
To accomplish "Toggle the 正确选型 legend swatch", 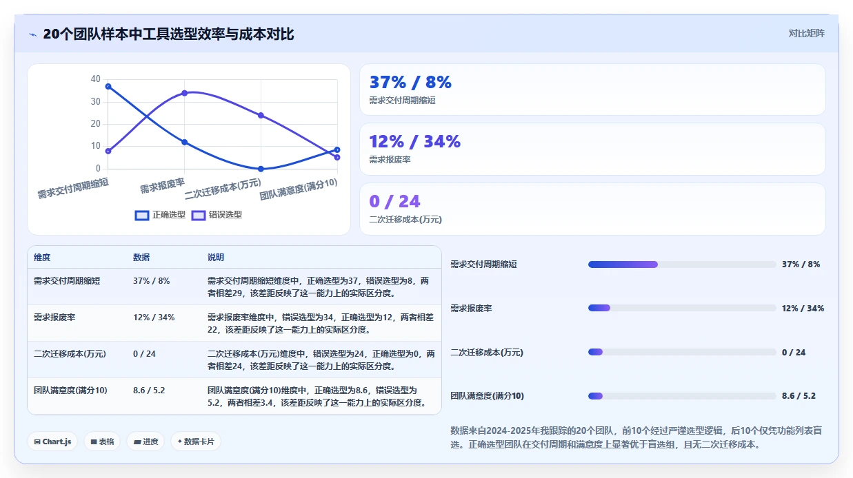I will [x=142, y=215].
